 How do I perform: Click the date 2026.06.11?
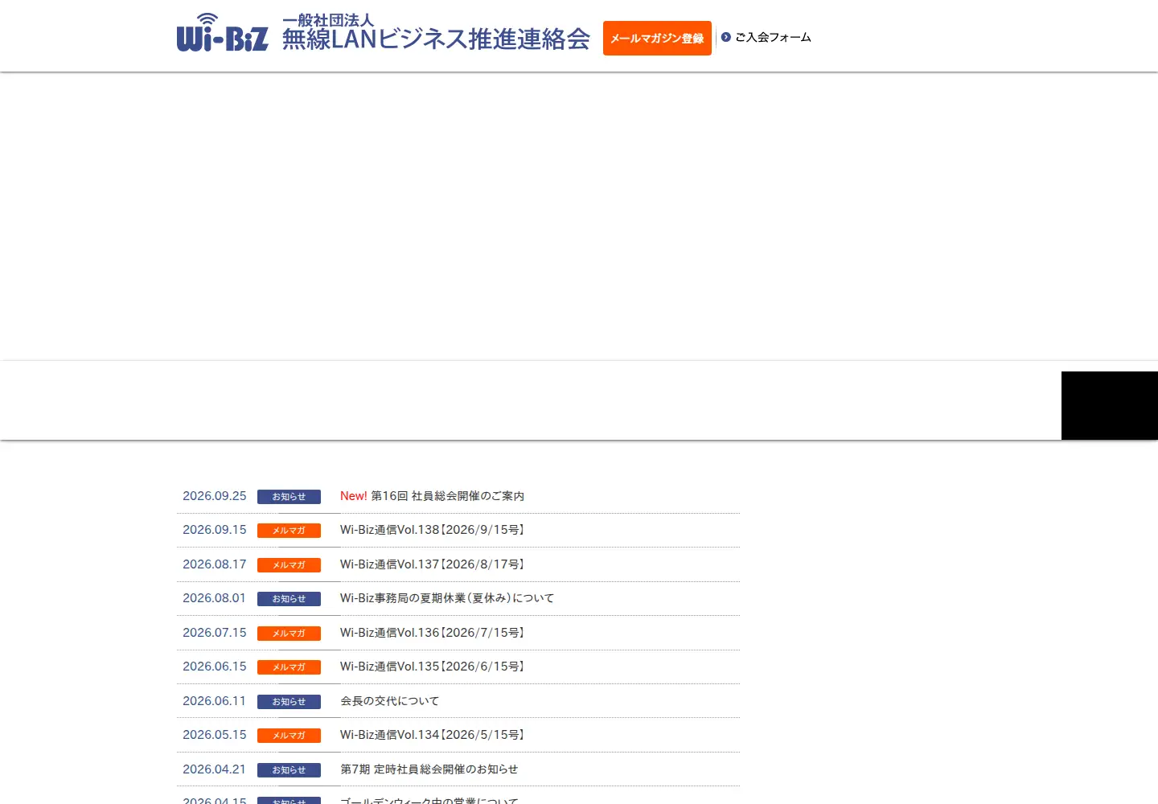[x=215, y=701]
